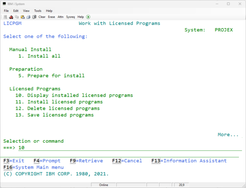Click the camera screen capture icon

[x=34, y=17]
